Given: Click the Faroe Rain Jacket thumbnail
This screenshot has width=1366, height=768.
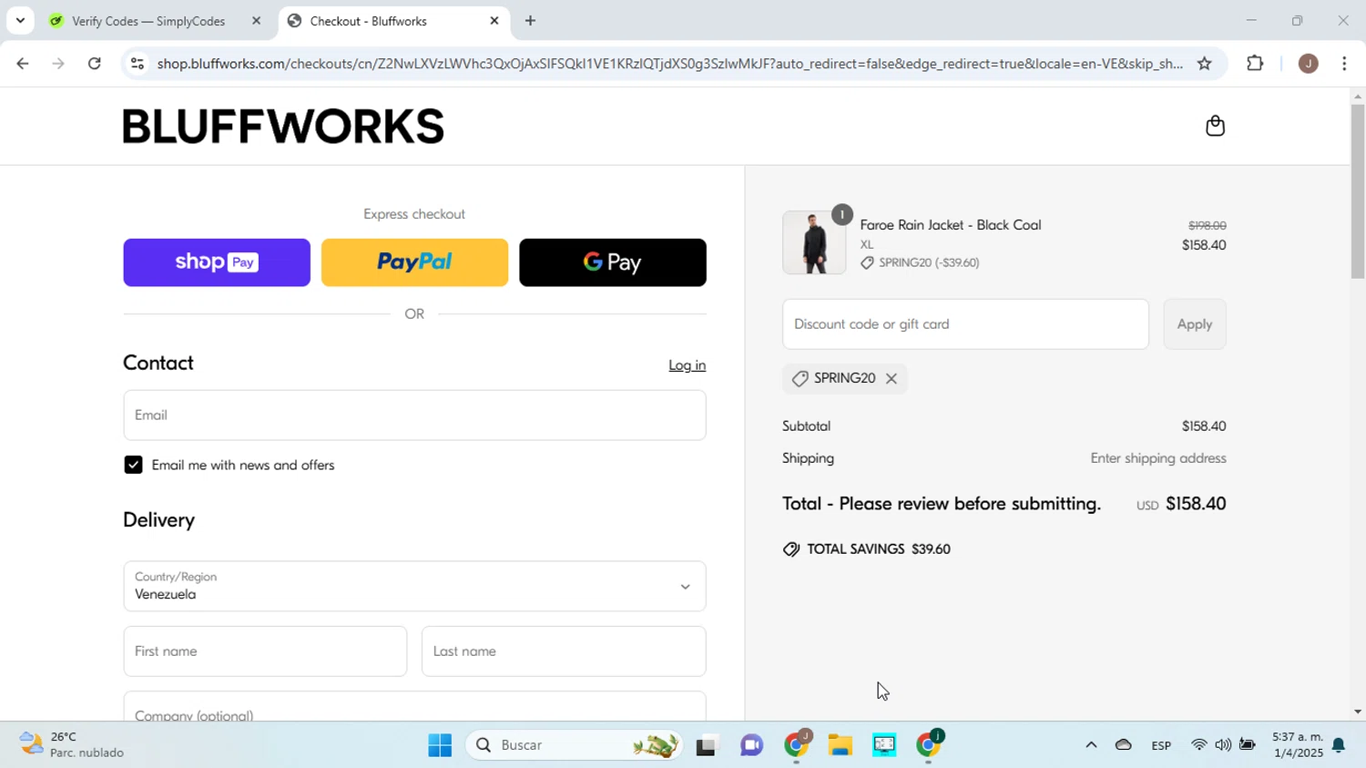Looking at the screenshot, I should coord(813,243).
